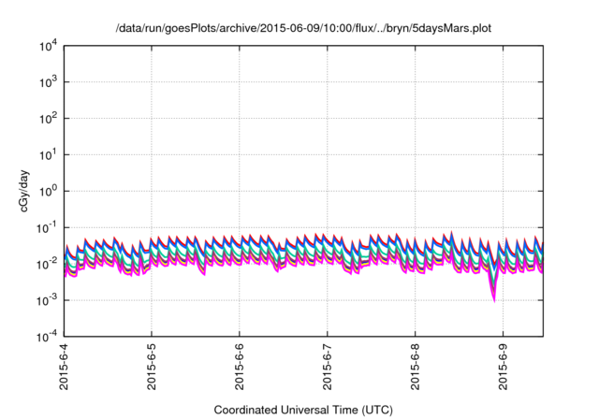599x419 pixels.
Task: Click the 10^-3 y-axis tick label
Action: tap(47, 301)
